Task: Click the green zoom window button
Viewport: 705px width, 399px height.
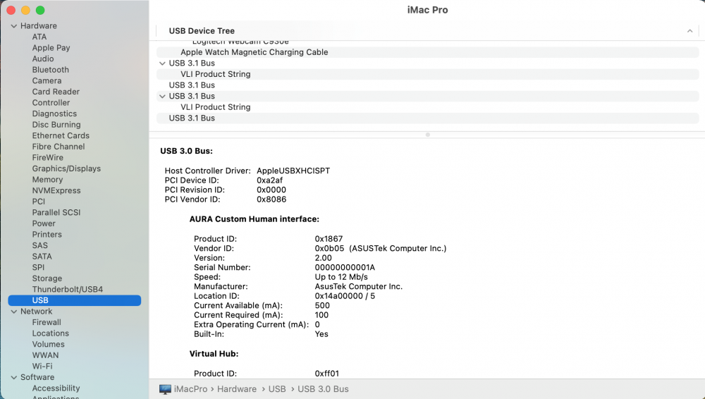Action: click(40, 11)
